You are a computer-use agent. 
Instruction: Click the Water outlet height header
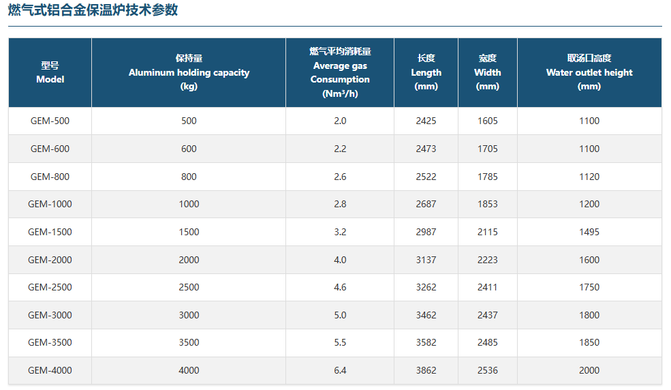[x=589, y=72]
